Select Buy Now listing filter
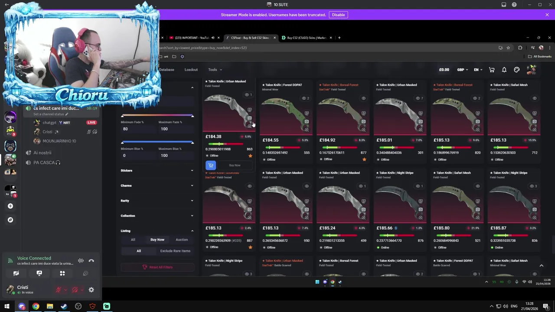The height and width of the screenshot is (312, 555). (x=157, y=240)
